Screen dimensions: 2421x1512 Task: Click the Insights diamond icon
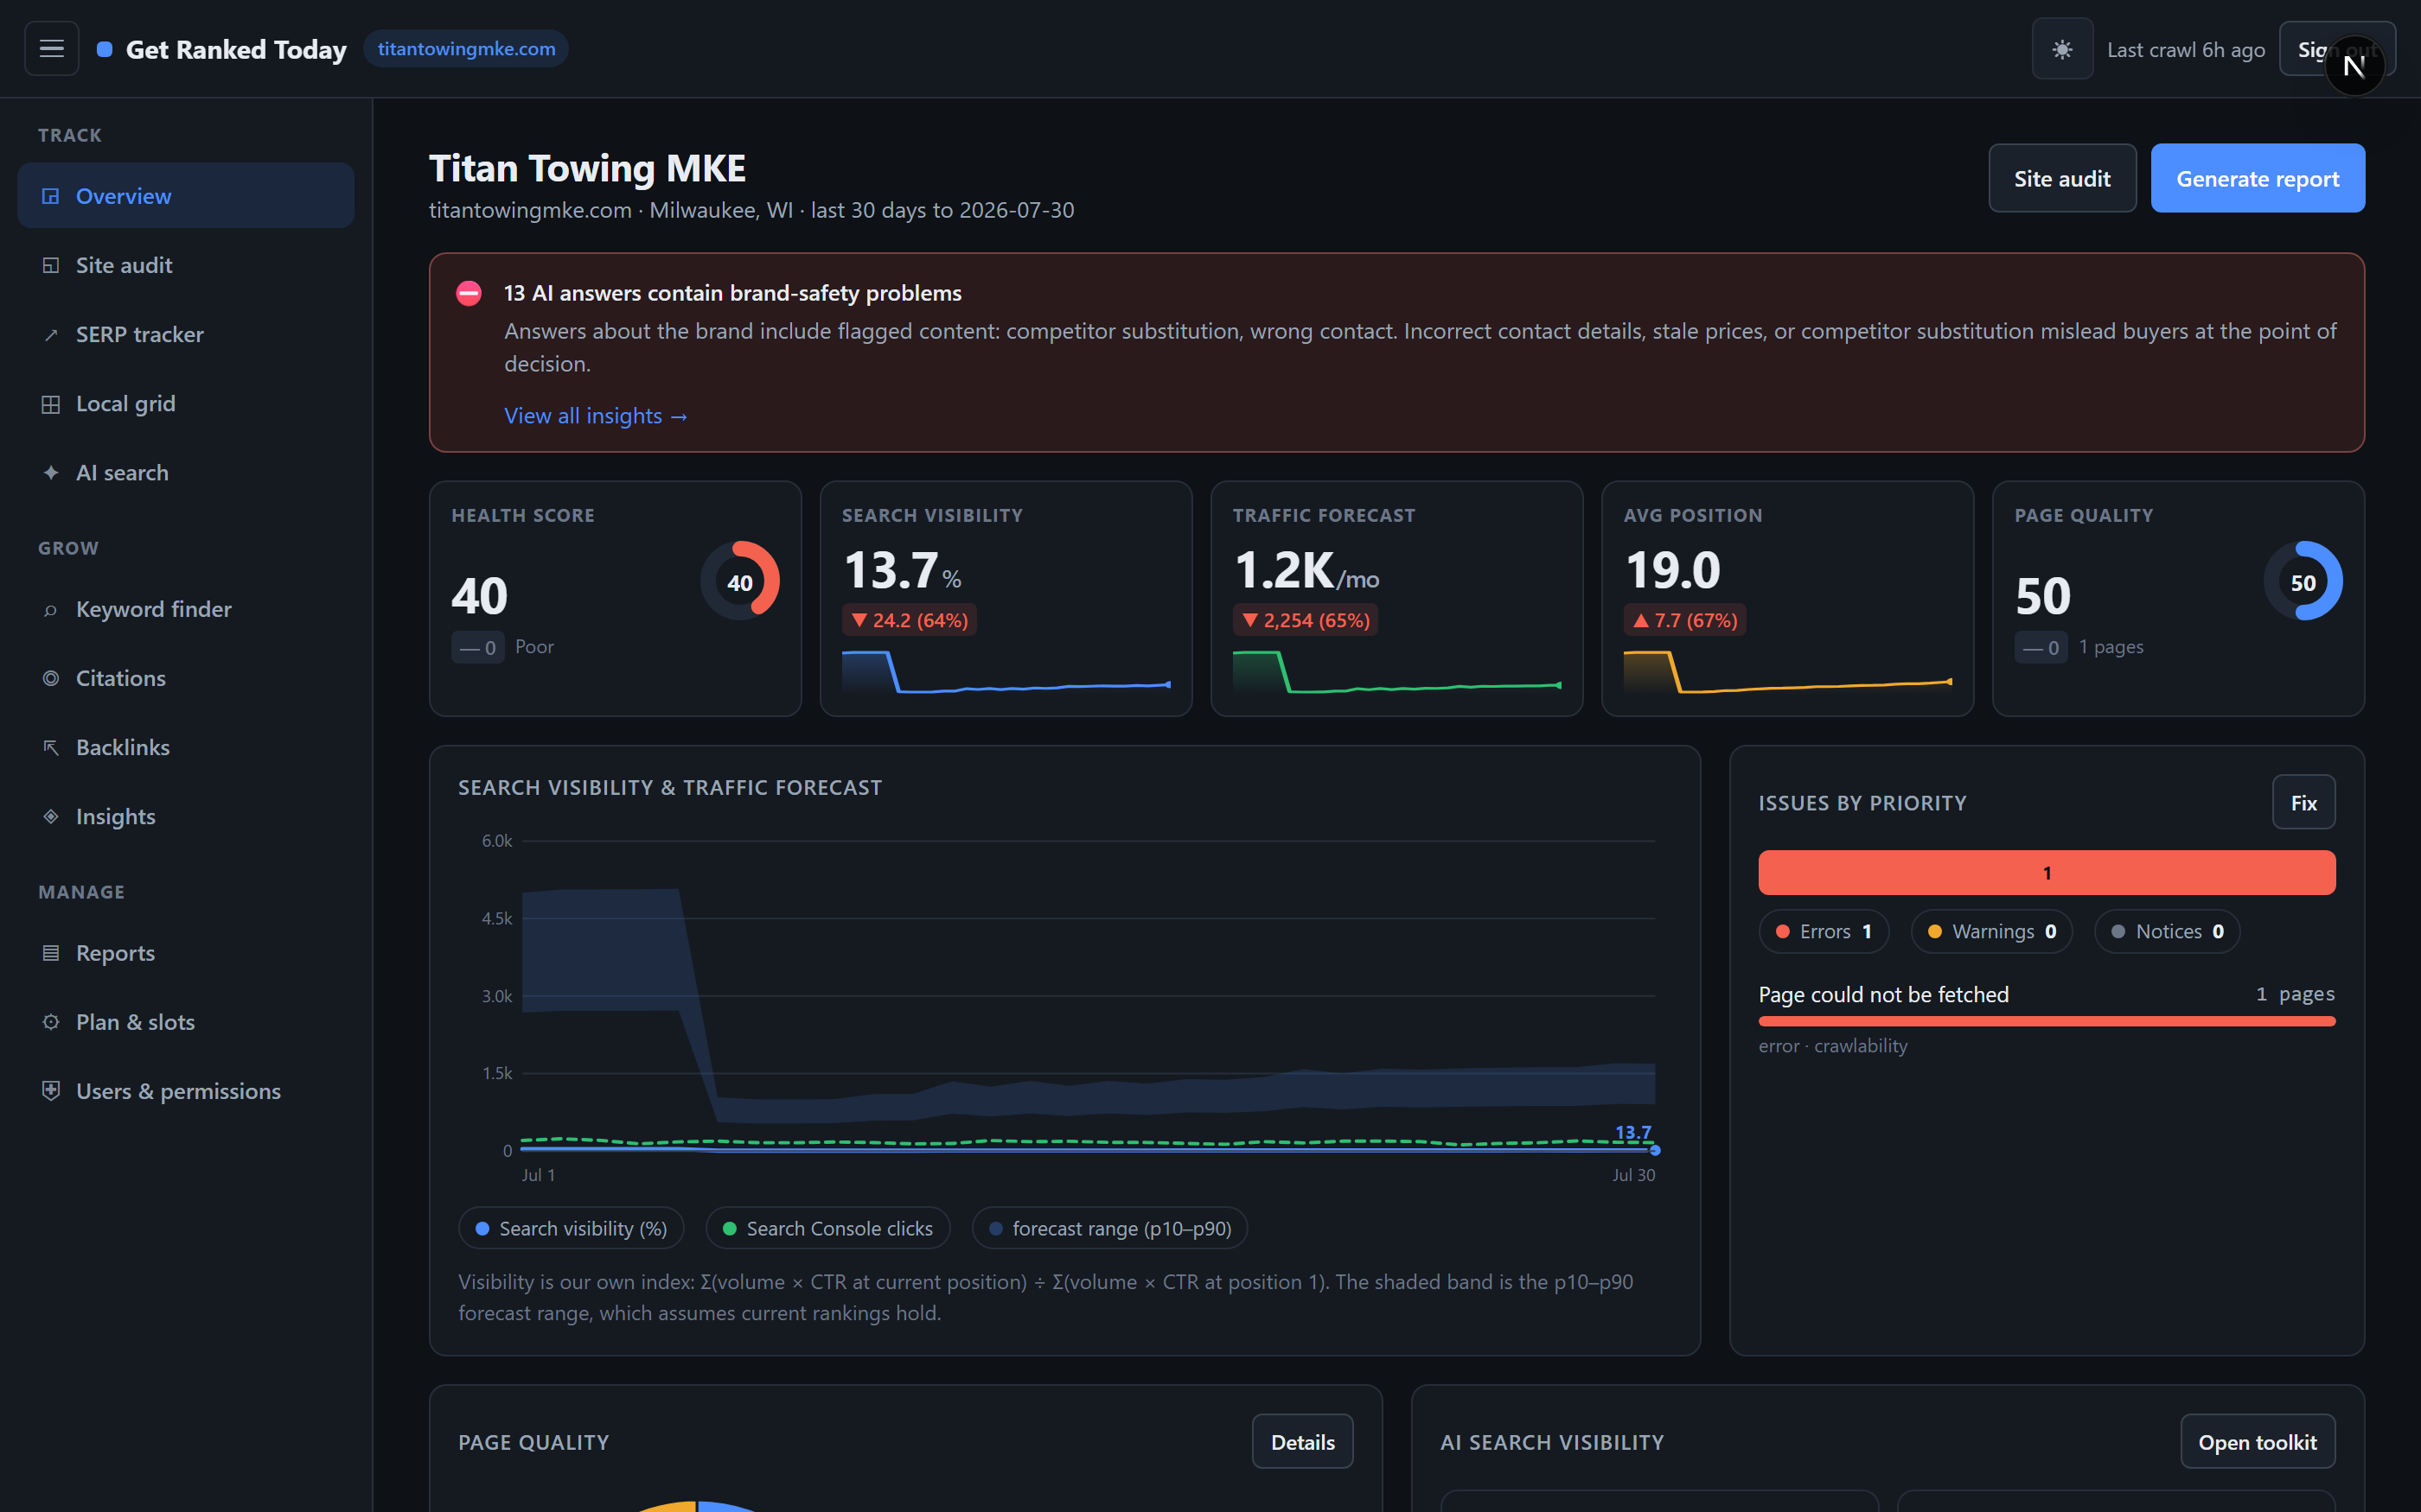[50, 816]
